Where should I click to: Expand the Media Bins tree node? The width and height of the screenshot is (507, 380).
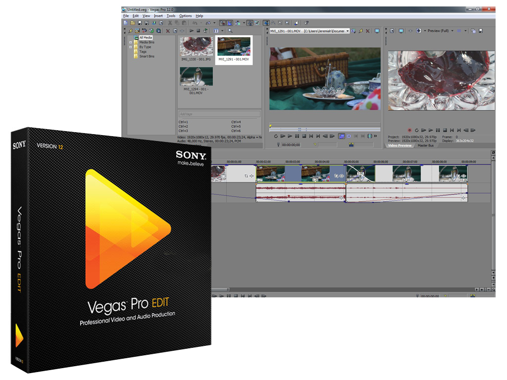[x=131, y=43]
